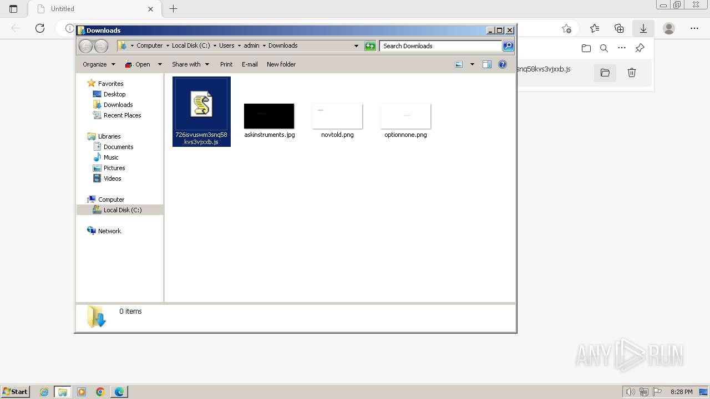Click the E-mail toolbar button
710x399 pixels.
pyautogui.click(x=250, y=64)
